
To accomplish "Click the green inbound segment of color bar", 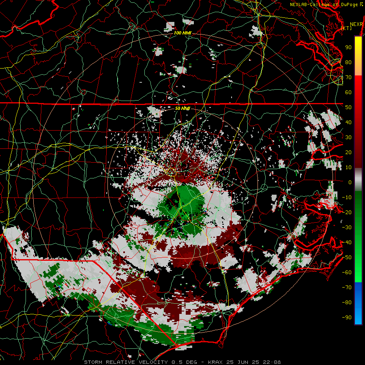I will tap(358, 237).
